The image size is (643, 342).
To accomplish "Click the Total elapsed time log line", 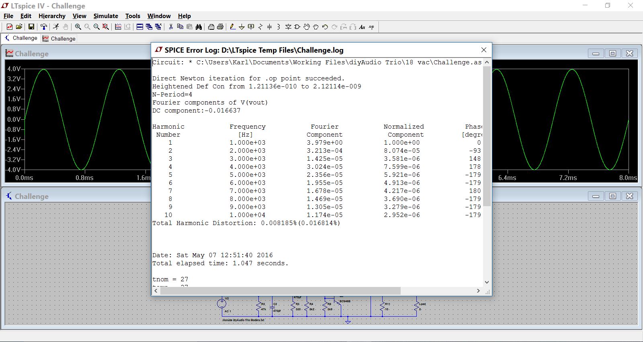I will point(220,263).
